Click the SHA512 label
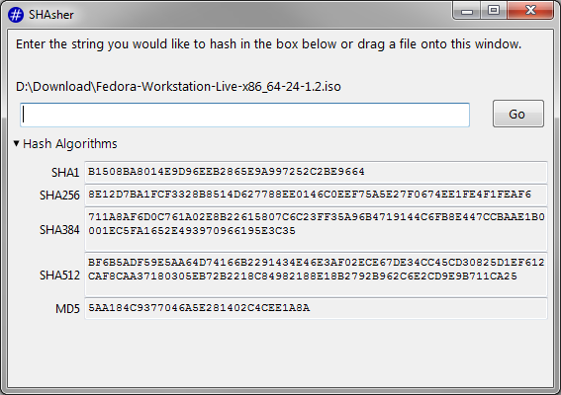 59,276
